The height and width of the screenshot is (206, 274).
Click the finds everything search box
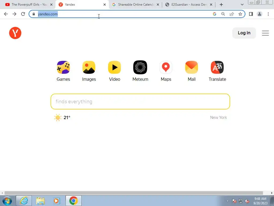(x=140, y=102)
